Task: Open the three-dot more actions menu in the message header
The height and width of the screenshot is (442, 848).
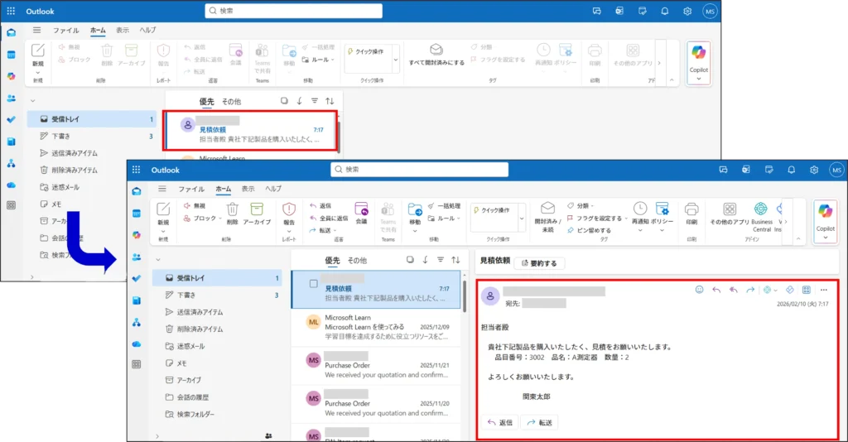Action: coord(823,290)
